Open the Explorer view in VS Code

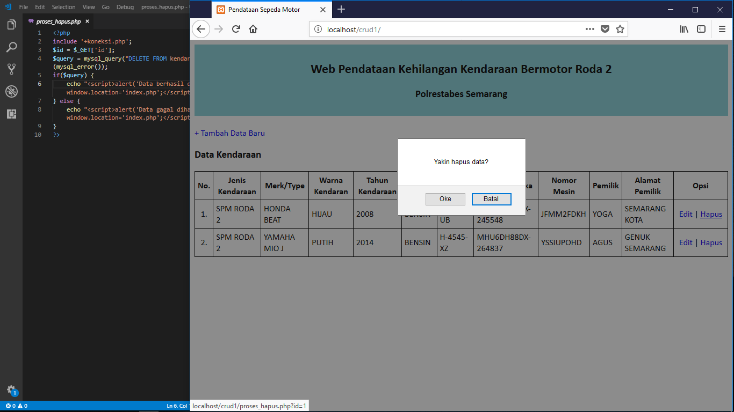(x=11, y=24)
